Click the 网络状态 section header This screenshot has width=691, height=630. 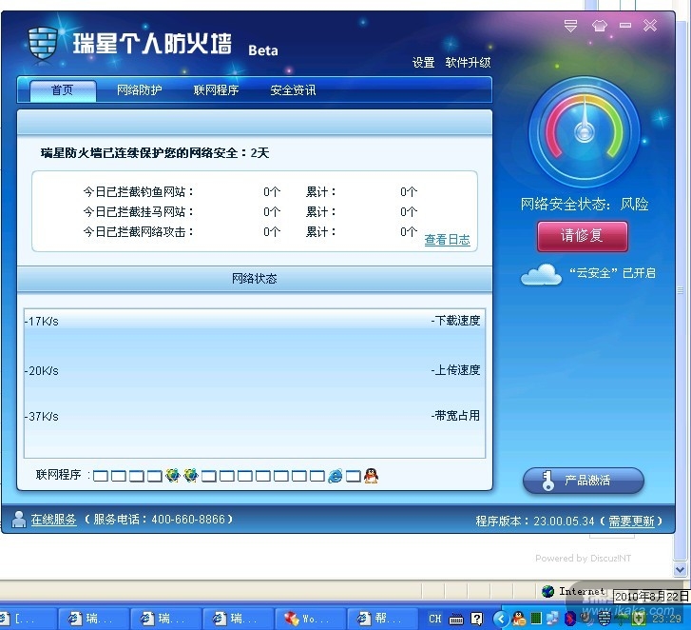[255, 279]
